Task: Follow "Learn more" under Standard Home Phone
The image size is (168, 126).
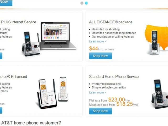Action: 97,92
